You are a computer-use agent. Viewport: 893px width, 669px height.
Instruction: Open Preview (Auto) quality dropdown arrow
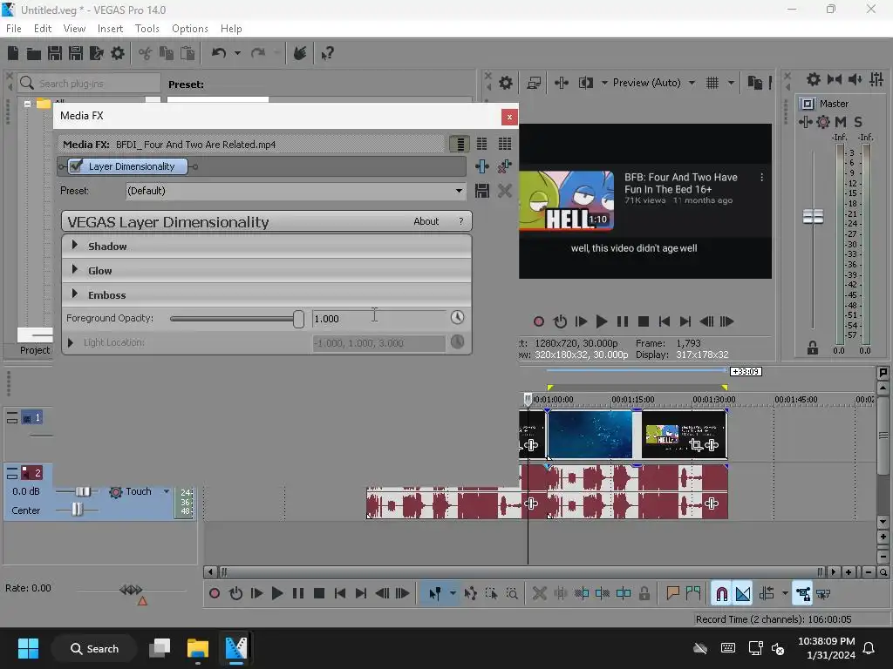point(692,83)
